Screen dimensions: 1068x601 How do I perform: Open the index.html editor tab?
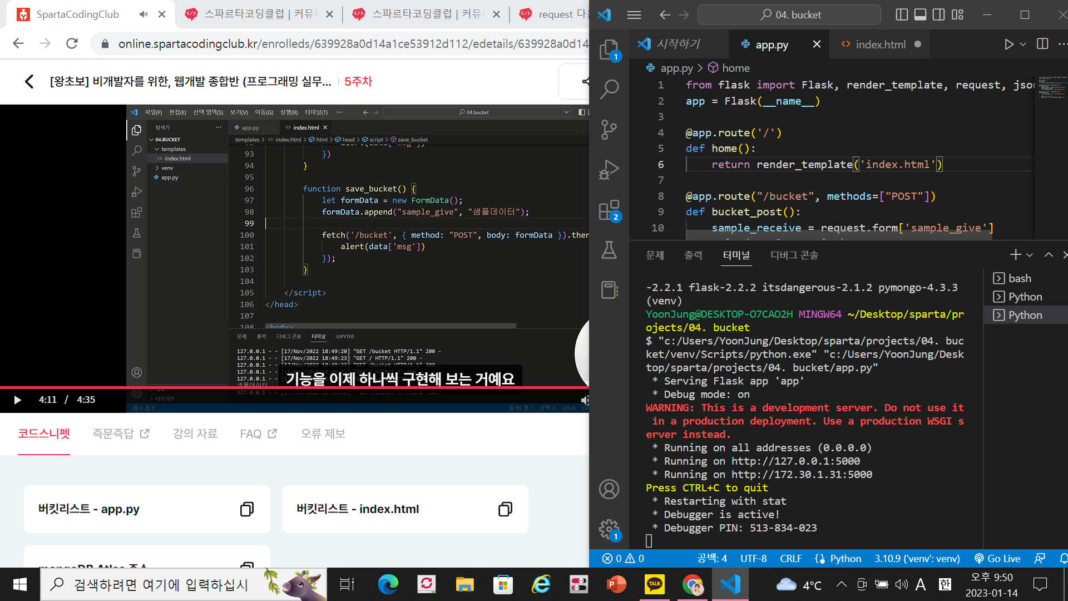(x=881, y=45)
